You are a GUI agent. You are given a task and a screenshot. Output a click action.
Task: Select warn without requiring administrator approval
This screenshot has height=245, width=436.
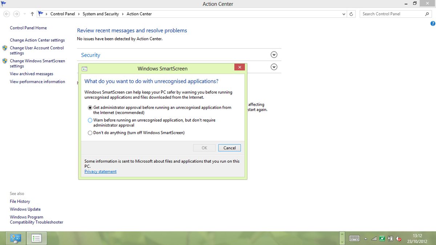click(90, 120)
